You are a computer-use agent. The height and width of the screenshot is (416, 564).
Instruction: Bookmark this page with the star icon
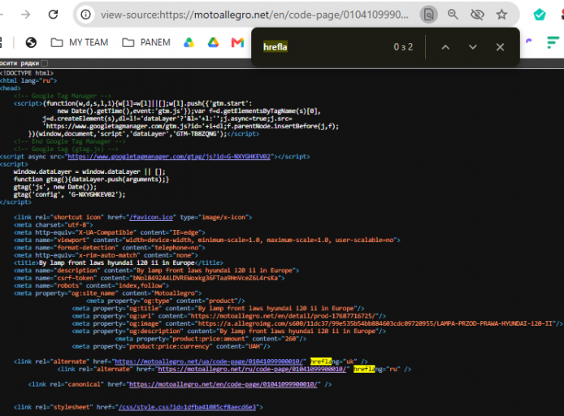pyautogui.click(x=501, y=15)
